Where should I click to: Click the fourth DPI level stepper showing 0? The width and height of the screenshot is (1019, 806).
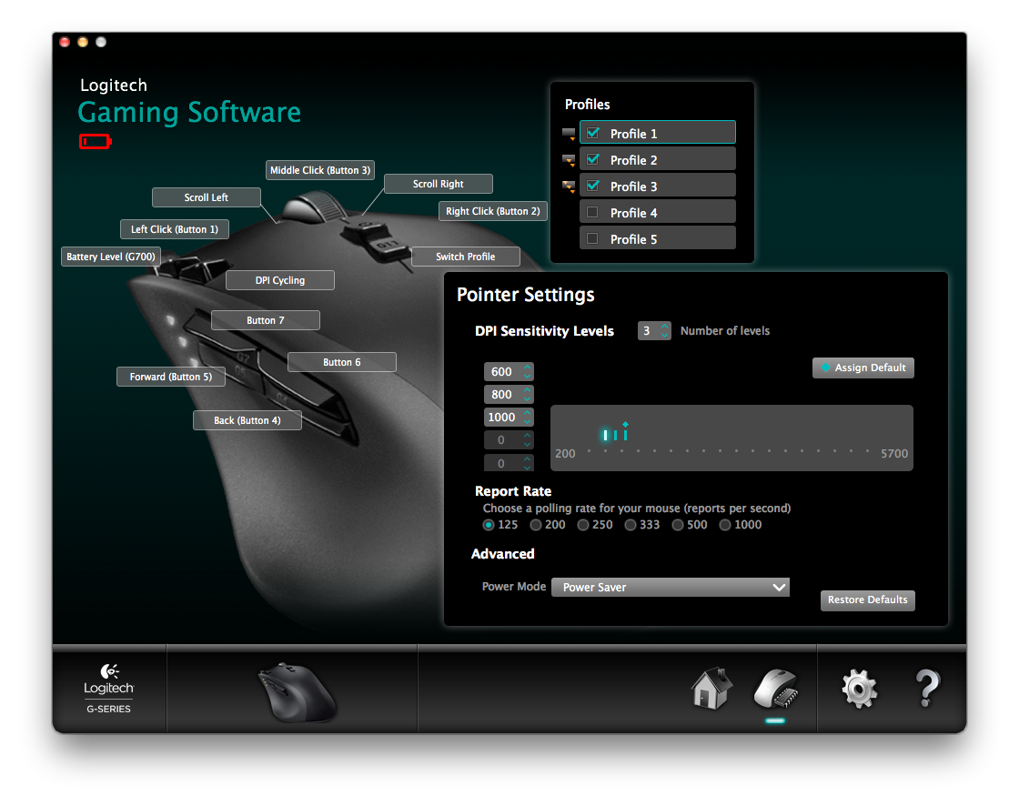point(527,440)
